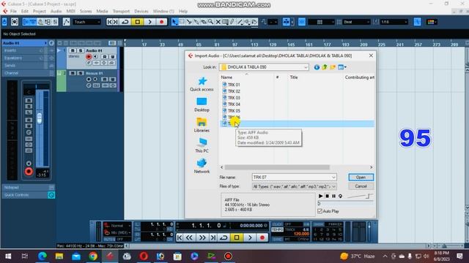Image resolution: width=469 pixels, height=263 pixels.
Task: Toggle Cycle loop in top toolbar
Action: pyautogui.click(x=125, y=22)
